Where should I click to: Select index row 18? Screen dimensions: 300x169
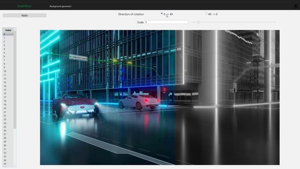click(x=8, y=101)
